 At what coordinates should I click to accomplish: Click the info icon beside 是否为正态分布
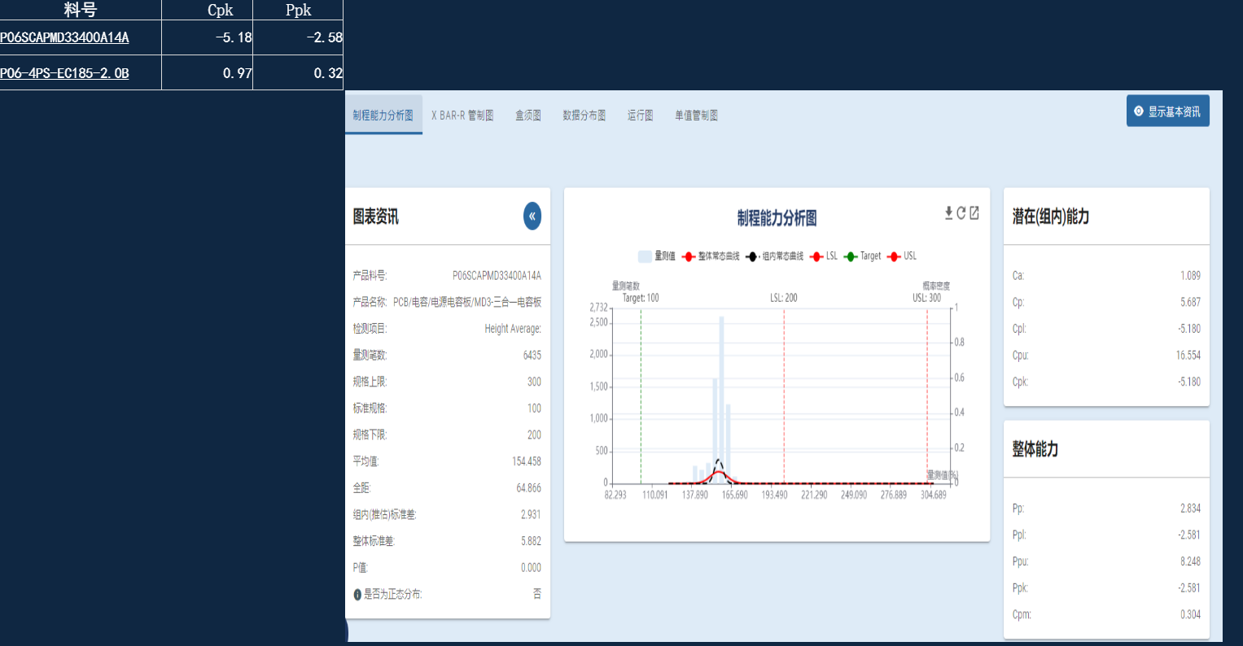click(x=357, y=595)
